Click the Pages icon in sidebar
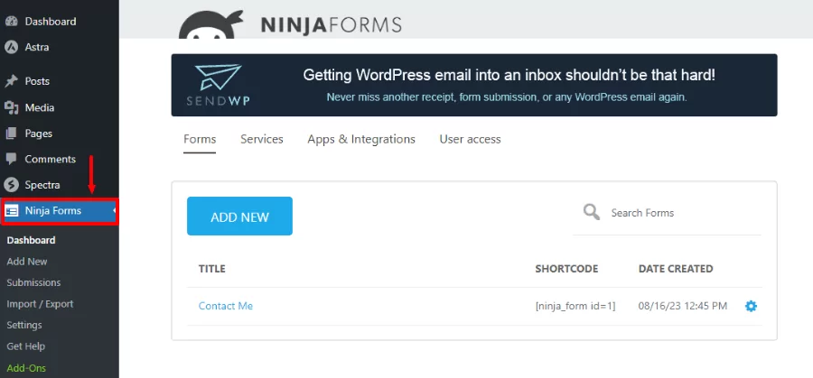The width and height of the screenshot is (813, 378). 12,134
